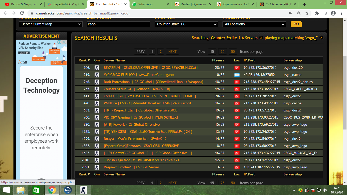Go to top PREV results page
This screenshot has height=195, width=347.
point(140,52)
